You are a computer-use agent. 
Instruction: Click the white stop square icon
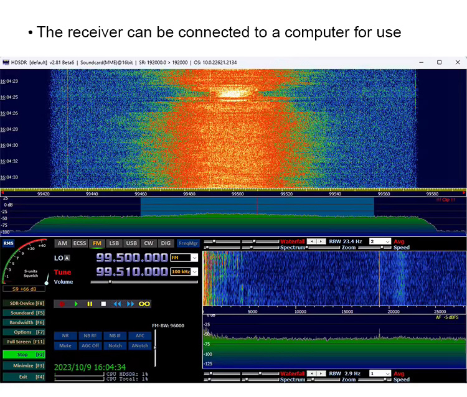pos(103,304)
